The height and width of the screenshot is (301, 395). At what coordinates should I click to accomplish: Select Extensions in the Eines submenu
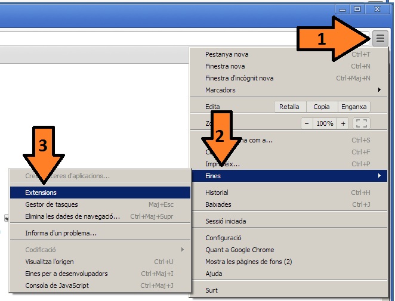coord(100,193)
